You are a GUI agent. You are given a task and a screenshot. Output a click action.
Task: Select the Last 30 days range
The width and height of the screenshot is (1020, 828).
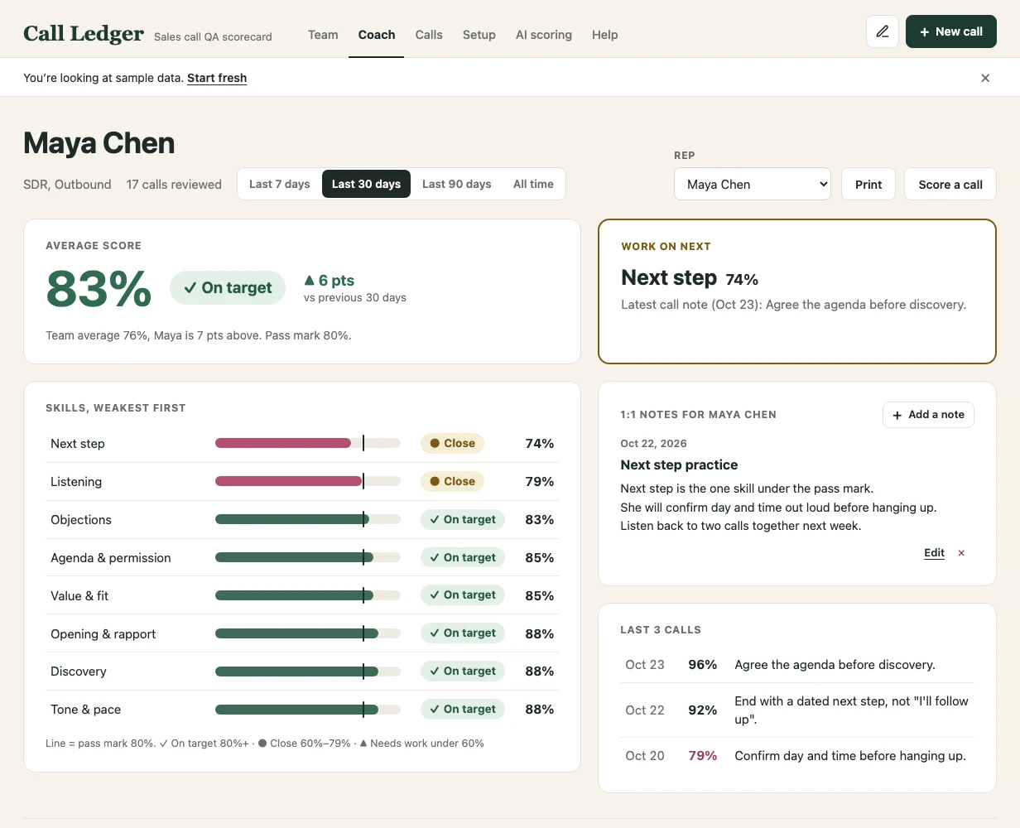click(366, 184)
